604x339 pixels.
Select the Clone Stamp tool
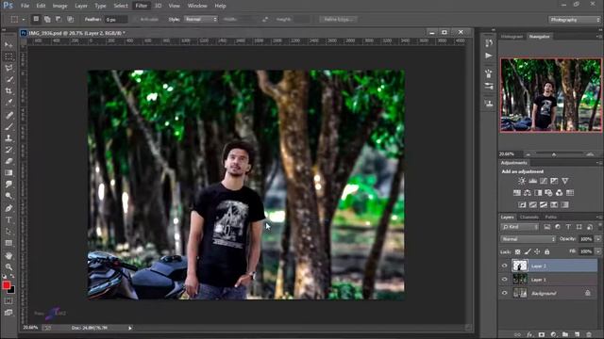click(8, 138)
